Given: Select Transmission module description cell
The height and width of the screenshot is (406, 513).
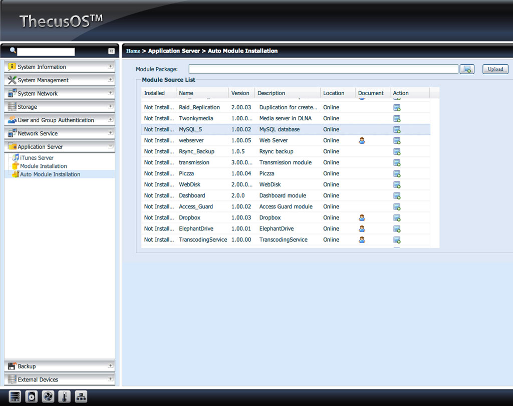Looking at the screenshot, I should [x=285, y=162].
